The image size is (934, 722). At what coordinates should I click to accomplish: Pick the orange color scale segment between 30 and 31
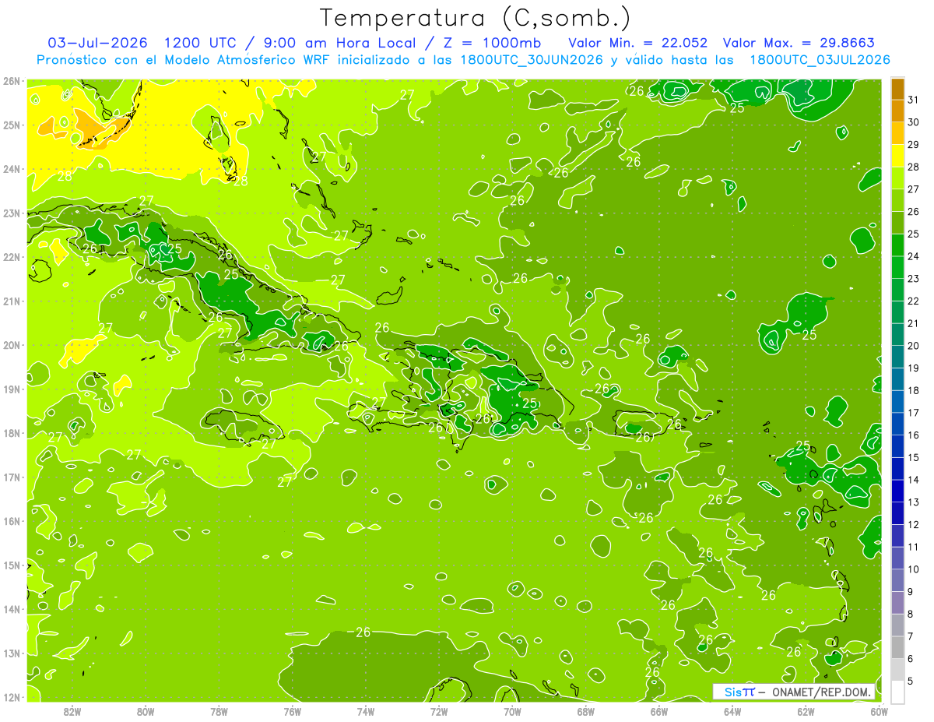pyautogui.click(x=897, y=111)
